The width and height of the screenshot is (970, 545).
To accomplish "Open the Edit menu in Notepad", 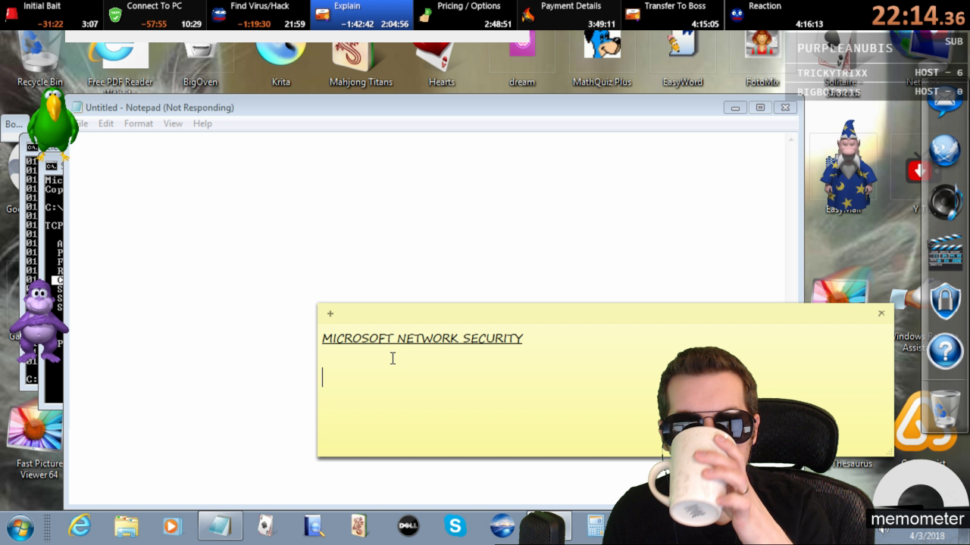I will pyautogui.click(x=105, y=123).
